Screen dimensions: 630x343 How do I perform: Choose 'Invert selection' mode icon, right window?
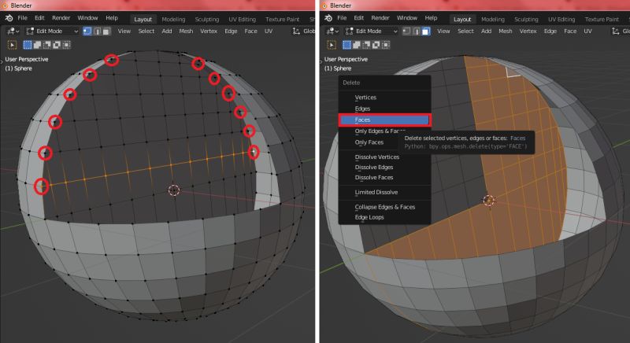(376, 45)
